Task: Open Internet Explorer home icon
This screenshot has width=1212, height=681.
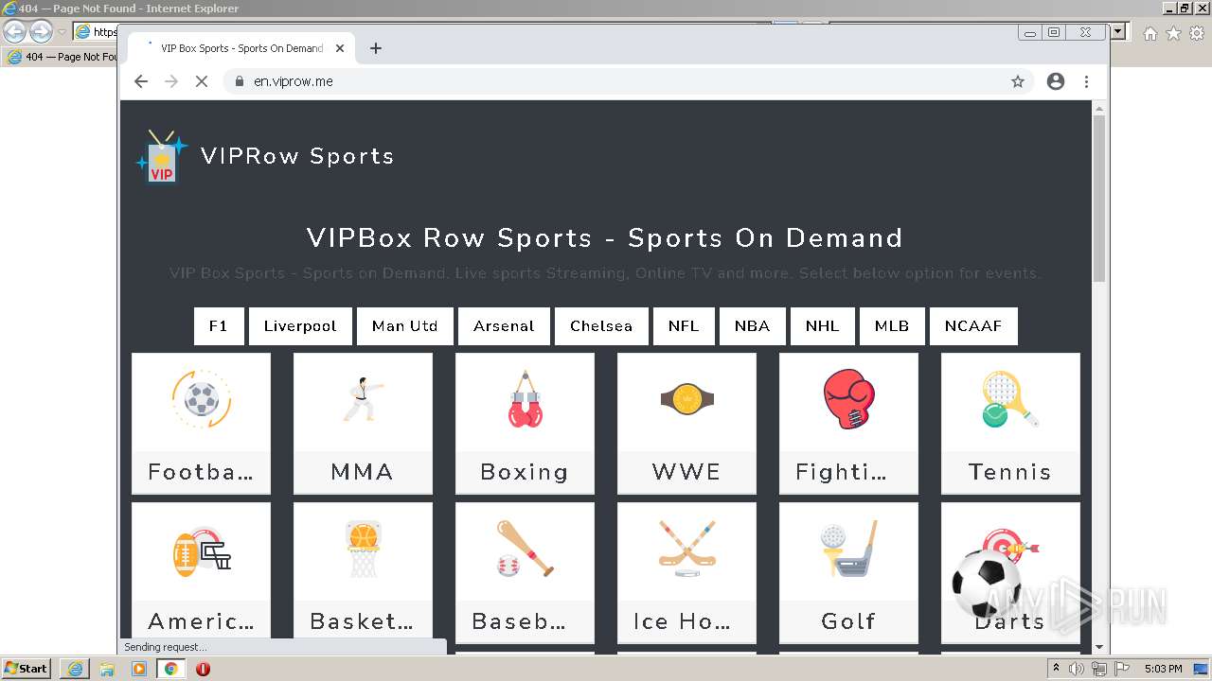Action: [x=1150, y=33]
